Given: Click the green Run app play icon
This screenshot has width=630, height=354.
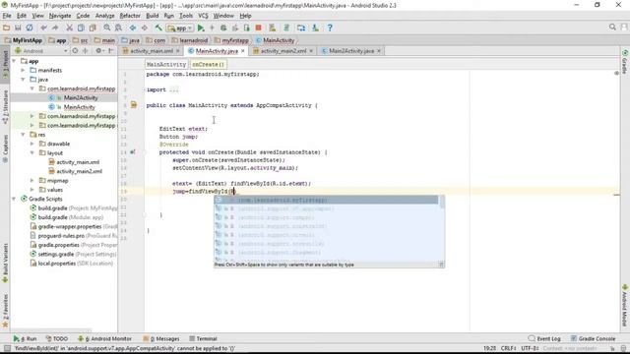Looking at the screenshot, I should point(201,28).
